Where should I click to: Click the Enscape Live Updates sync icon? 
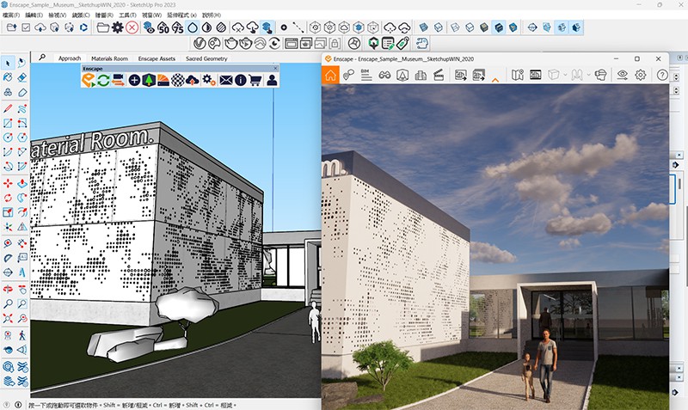click(x=102, y=80)
